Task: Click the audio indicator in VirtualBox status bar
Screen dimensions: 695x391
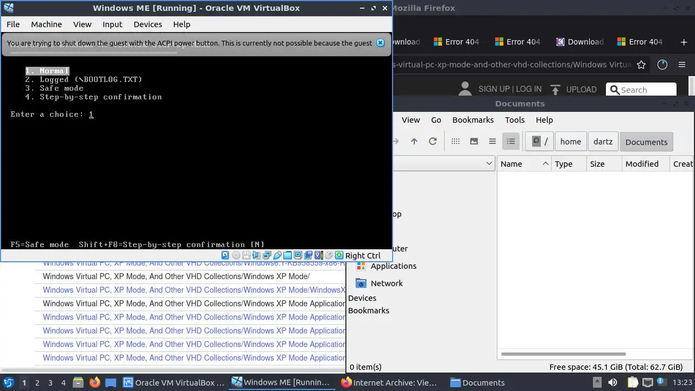Action: [256, 255]
